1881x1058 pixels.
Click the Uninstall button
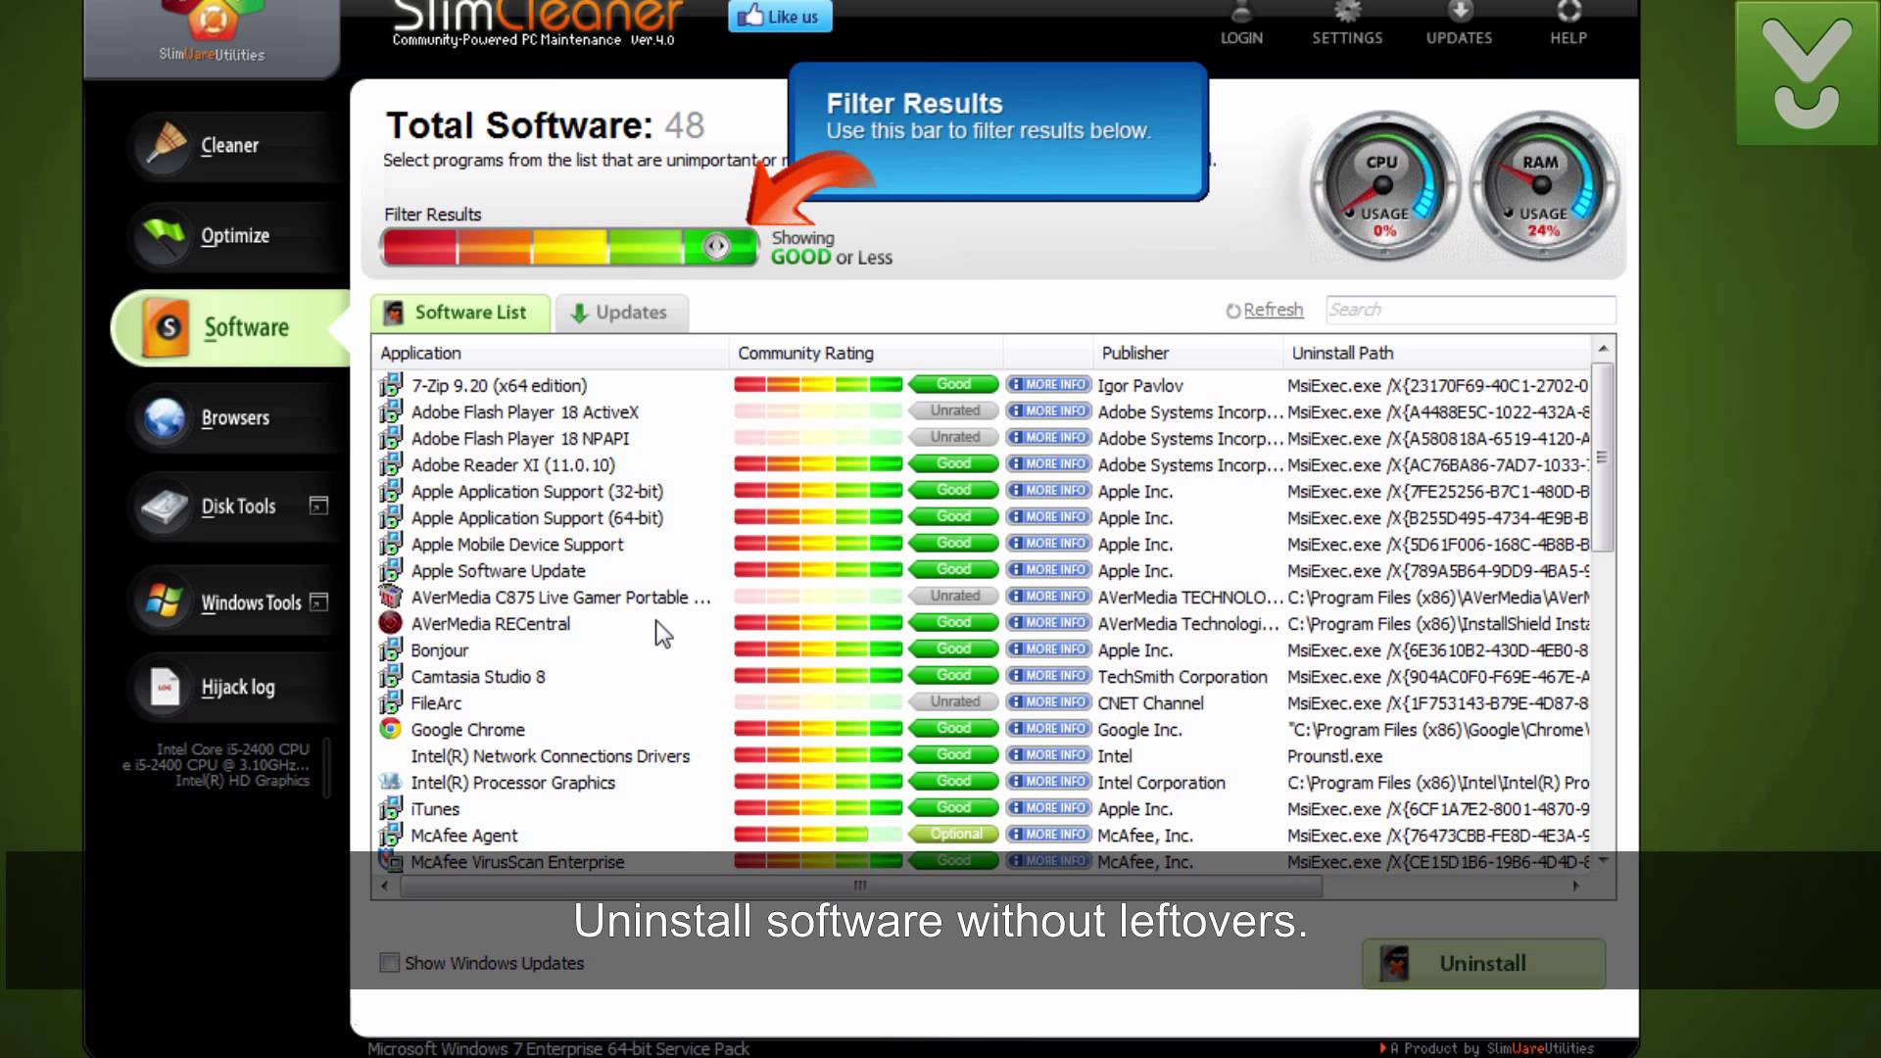tap(1483, 964)
